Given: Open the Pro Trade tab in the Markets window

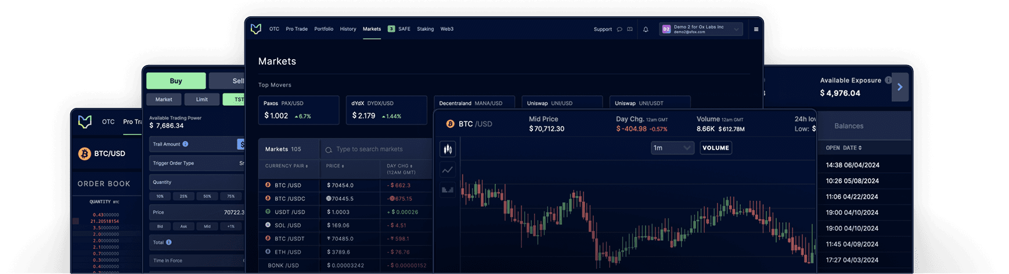Looking at the screenshot, I should 297,29.
